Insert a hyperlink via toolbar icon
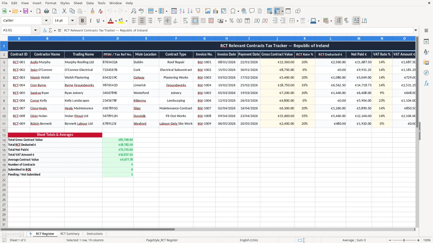The width and height of the screenshot is (433, 243). point(244,11)
